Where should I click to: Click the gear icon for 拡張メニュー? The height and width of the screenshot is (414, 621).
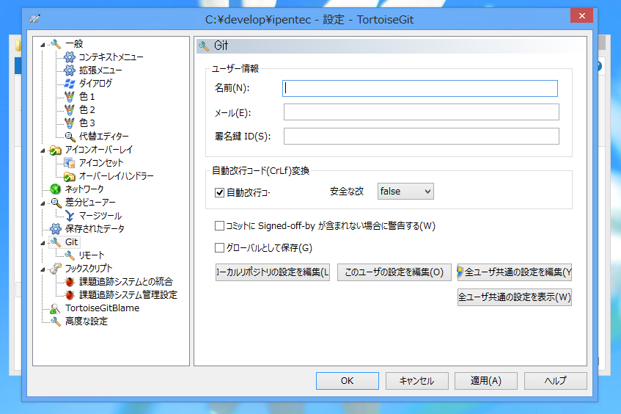pyautogui.click(x=70, y=70)
